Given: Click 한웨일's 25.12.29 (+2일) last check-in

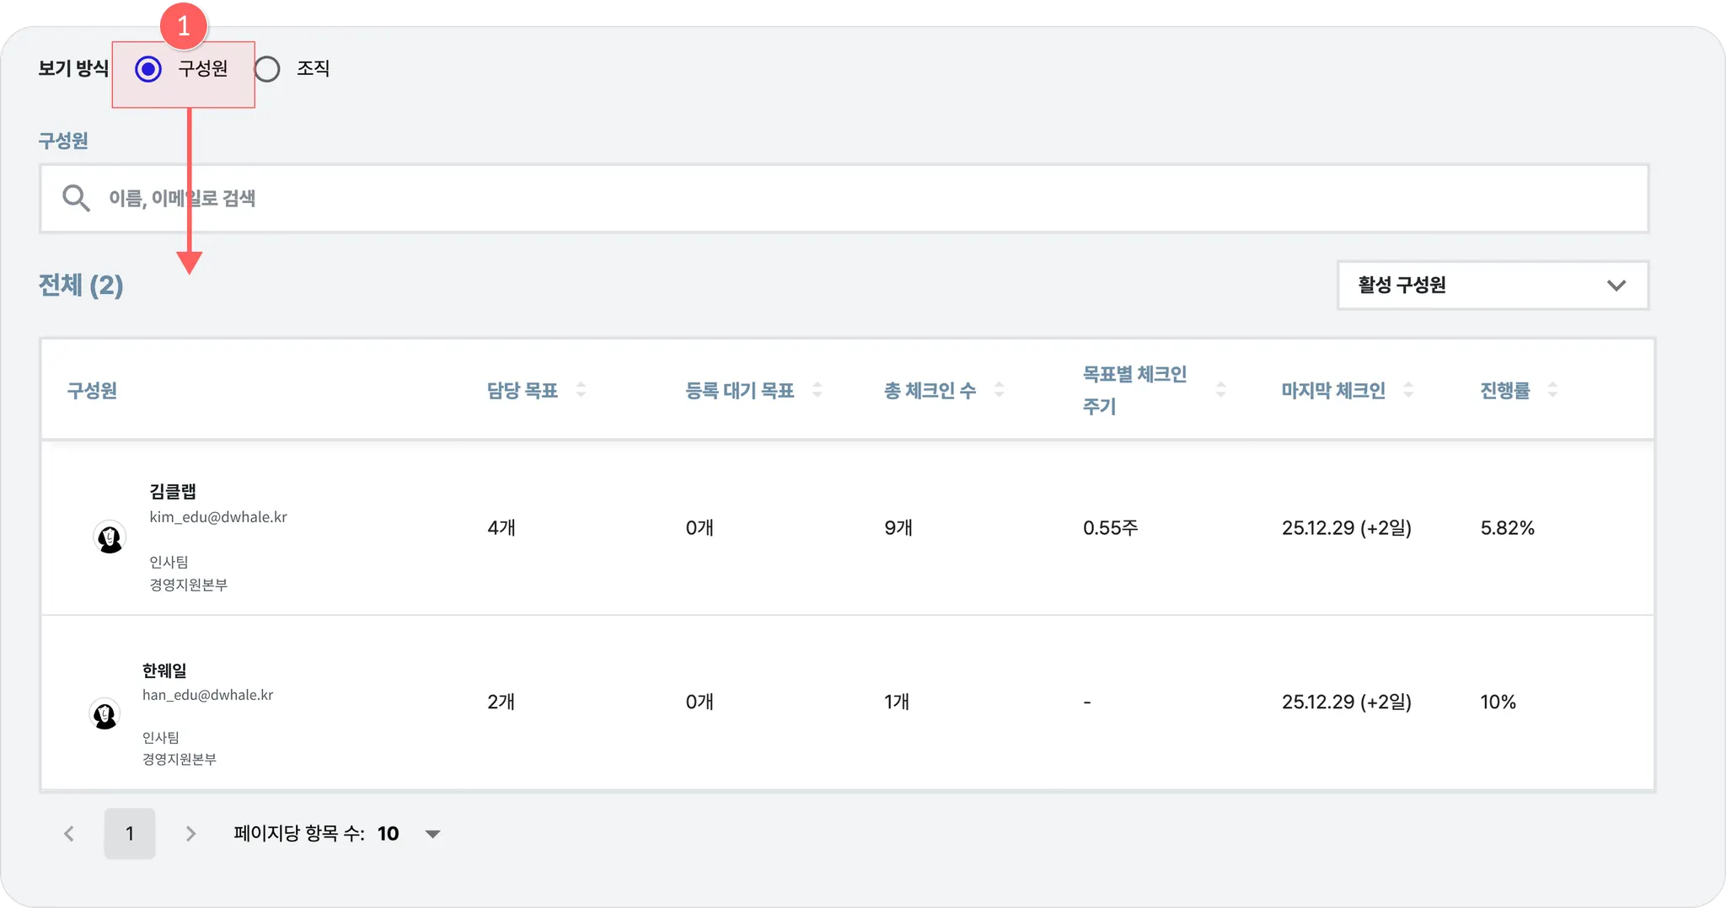Looking at the screenshot, I should 1347,702.
